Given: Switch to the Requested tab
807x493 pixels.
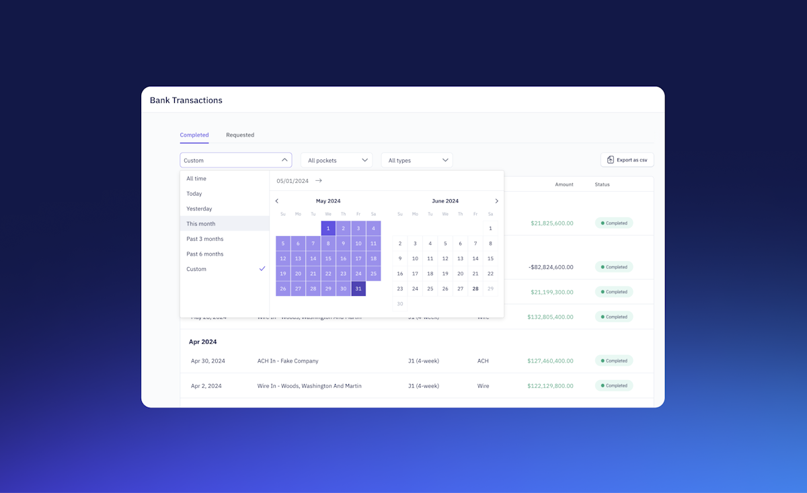Looking at the screenshot, I should click(x=240, y=135).
